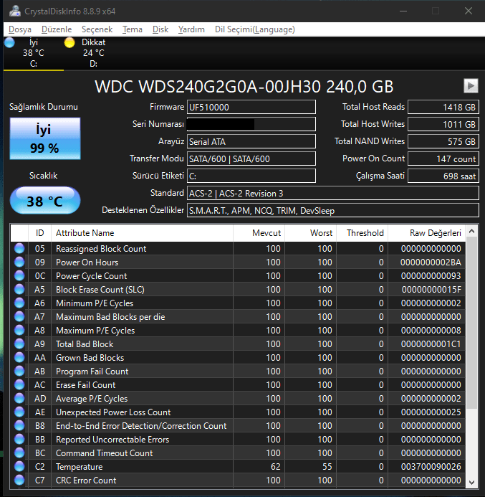Click the Mevcut column header
Image resolution: width=485 pixels, height=497 pixels.
pos(259,233)
